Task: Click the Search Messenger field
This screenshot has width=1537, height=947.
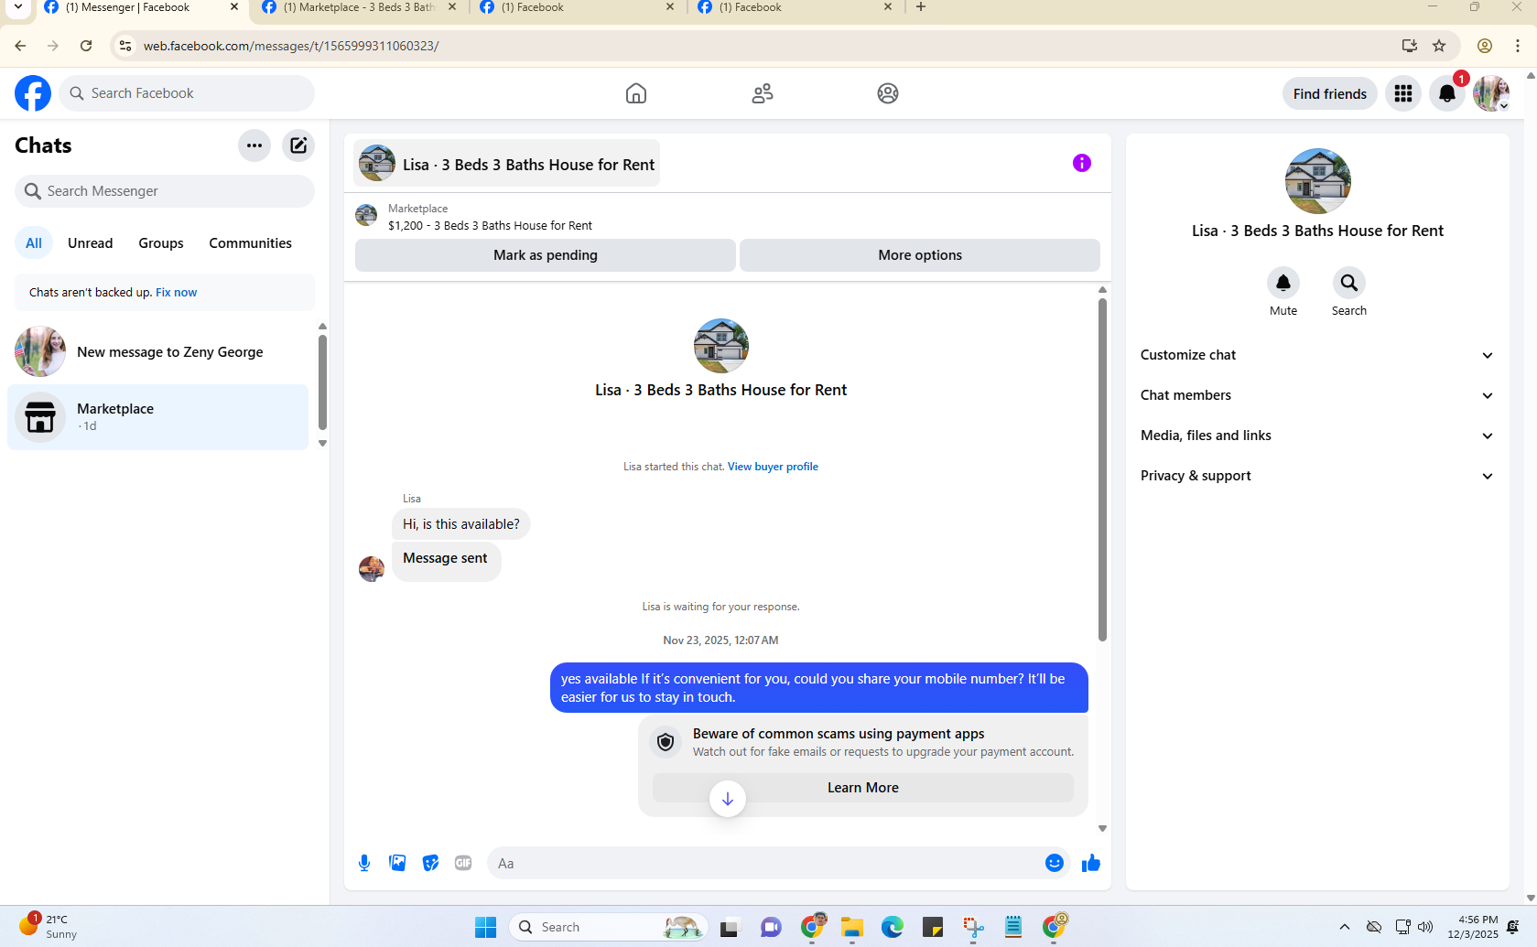Action: click(x=165, y=191)
